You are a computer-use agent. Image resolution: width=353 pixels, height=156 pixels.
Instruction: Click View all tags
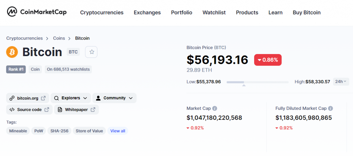pos(118,131)
